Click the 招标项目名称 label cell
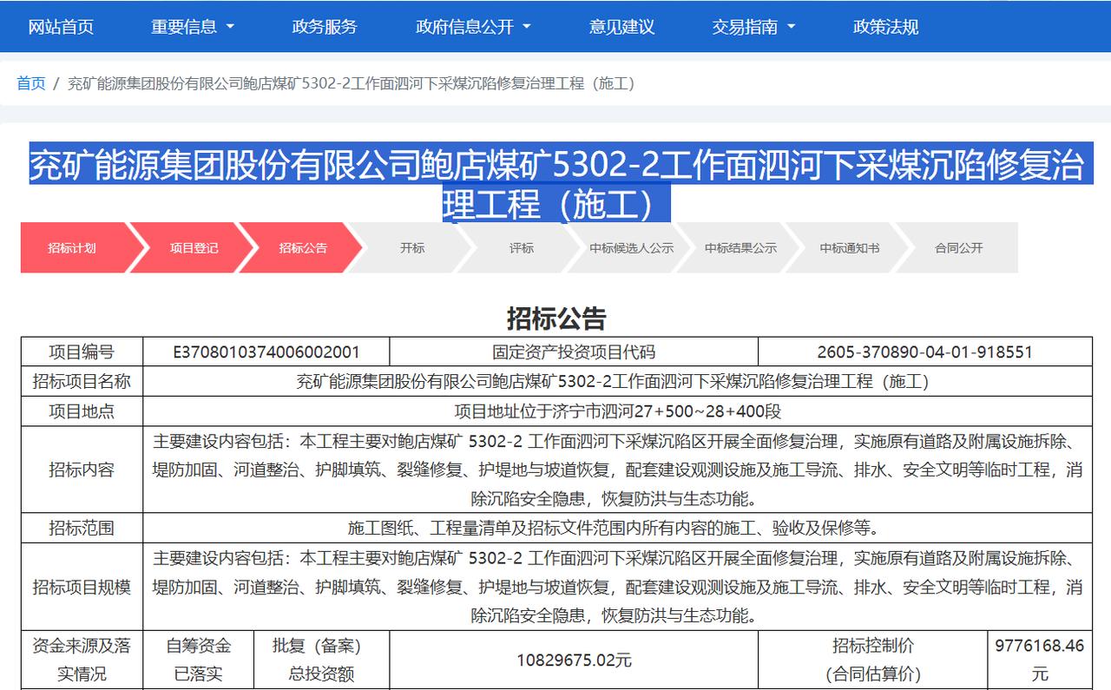The width and height of the screenshot is (1111, 690). pyautogui.click(x=82, y=382)
